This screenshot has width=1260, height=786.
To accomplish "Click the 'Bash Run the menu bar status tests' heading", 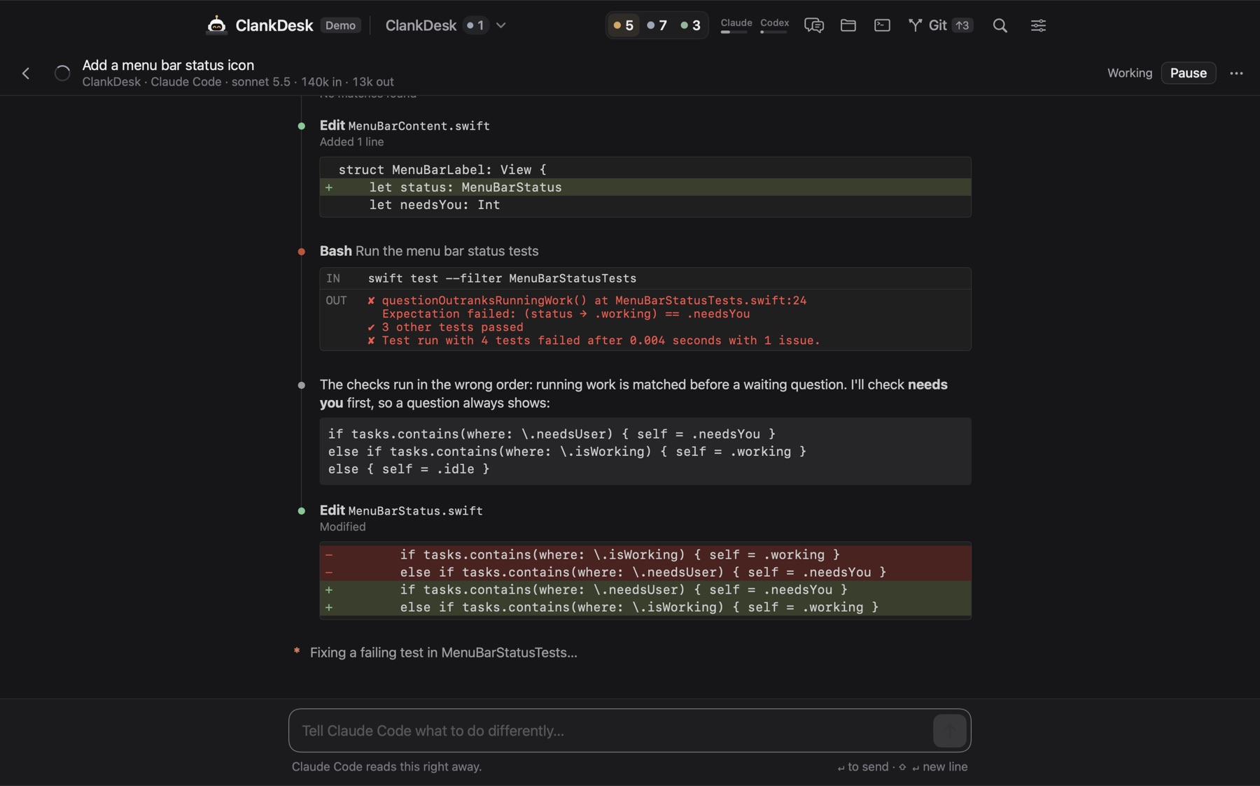I will tap(429, 251).
